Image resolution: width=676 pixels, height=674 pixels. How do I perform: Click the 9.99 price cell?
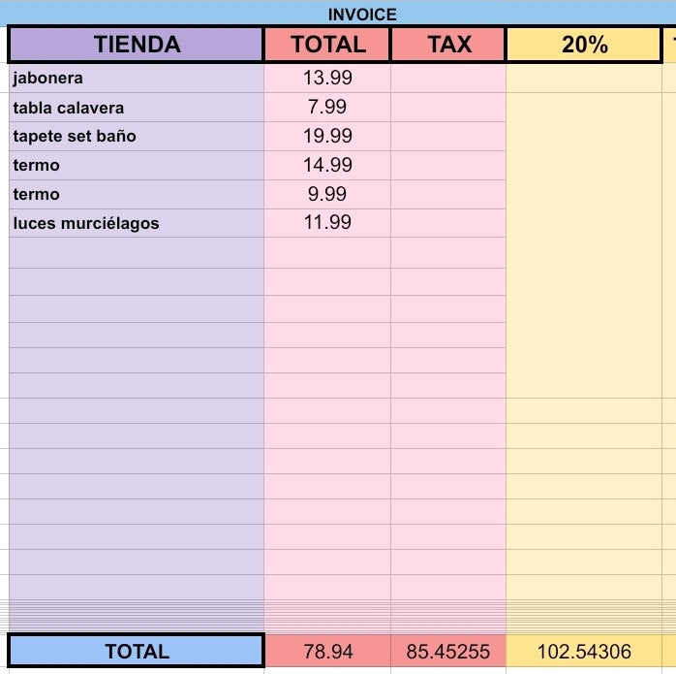(x=327, y=194)
